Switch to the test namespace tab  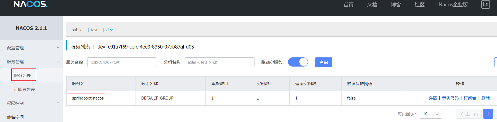pyautogui.click(x=94, y=30)
